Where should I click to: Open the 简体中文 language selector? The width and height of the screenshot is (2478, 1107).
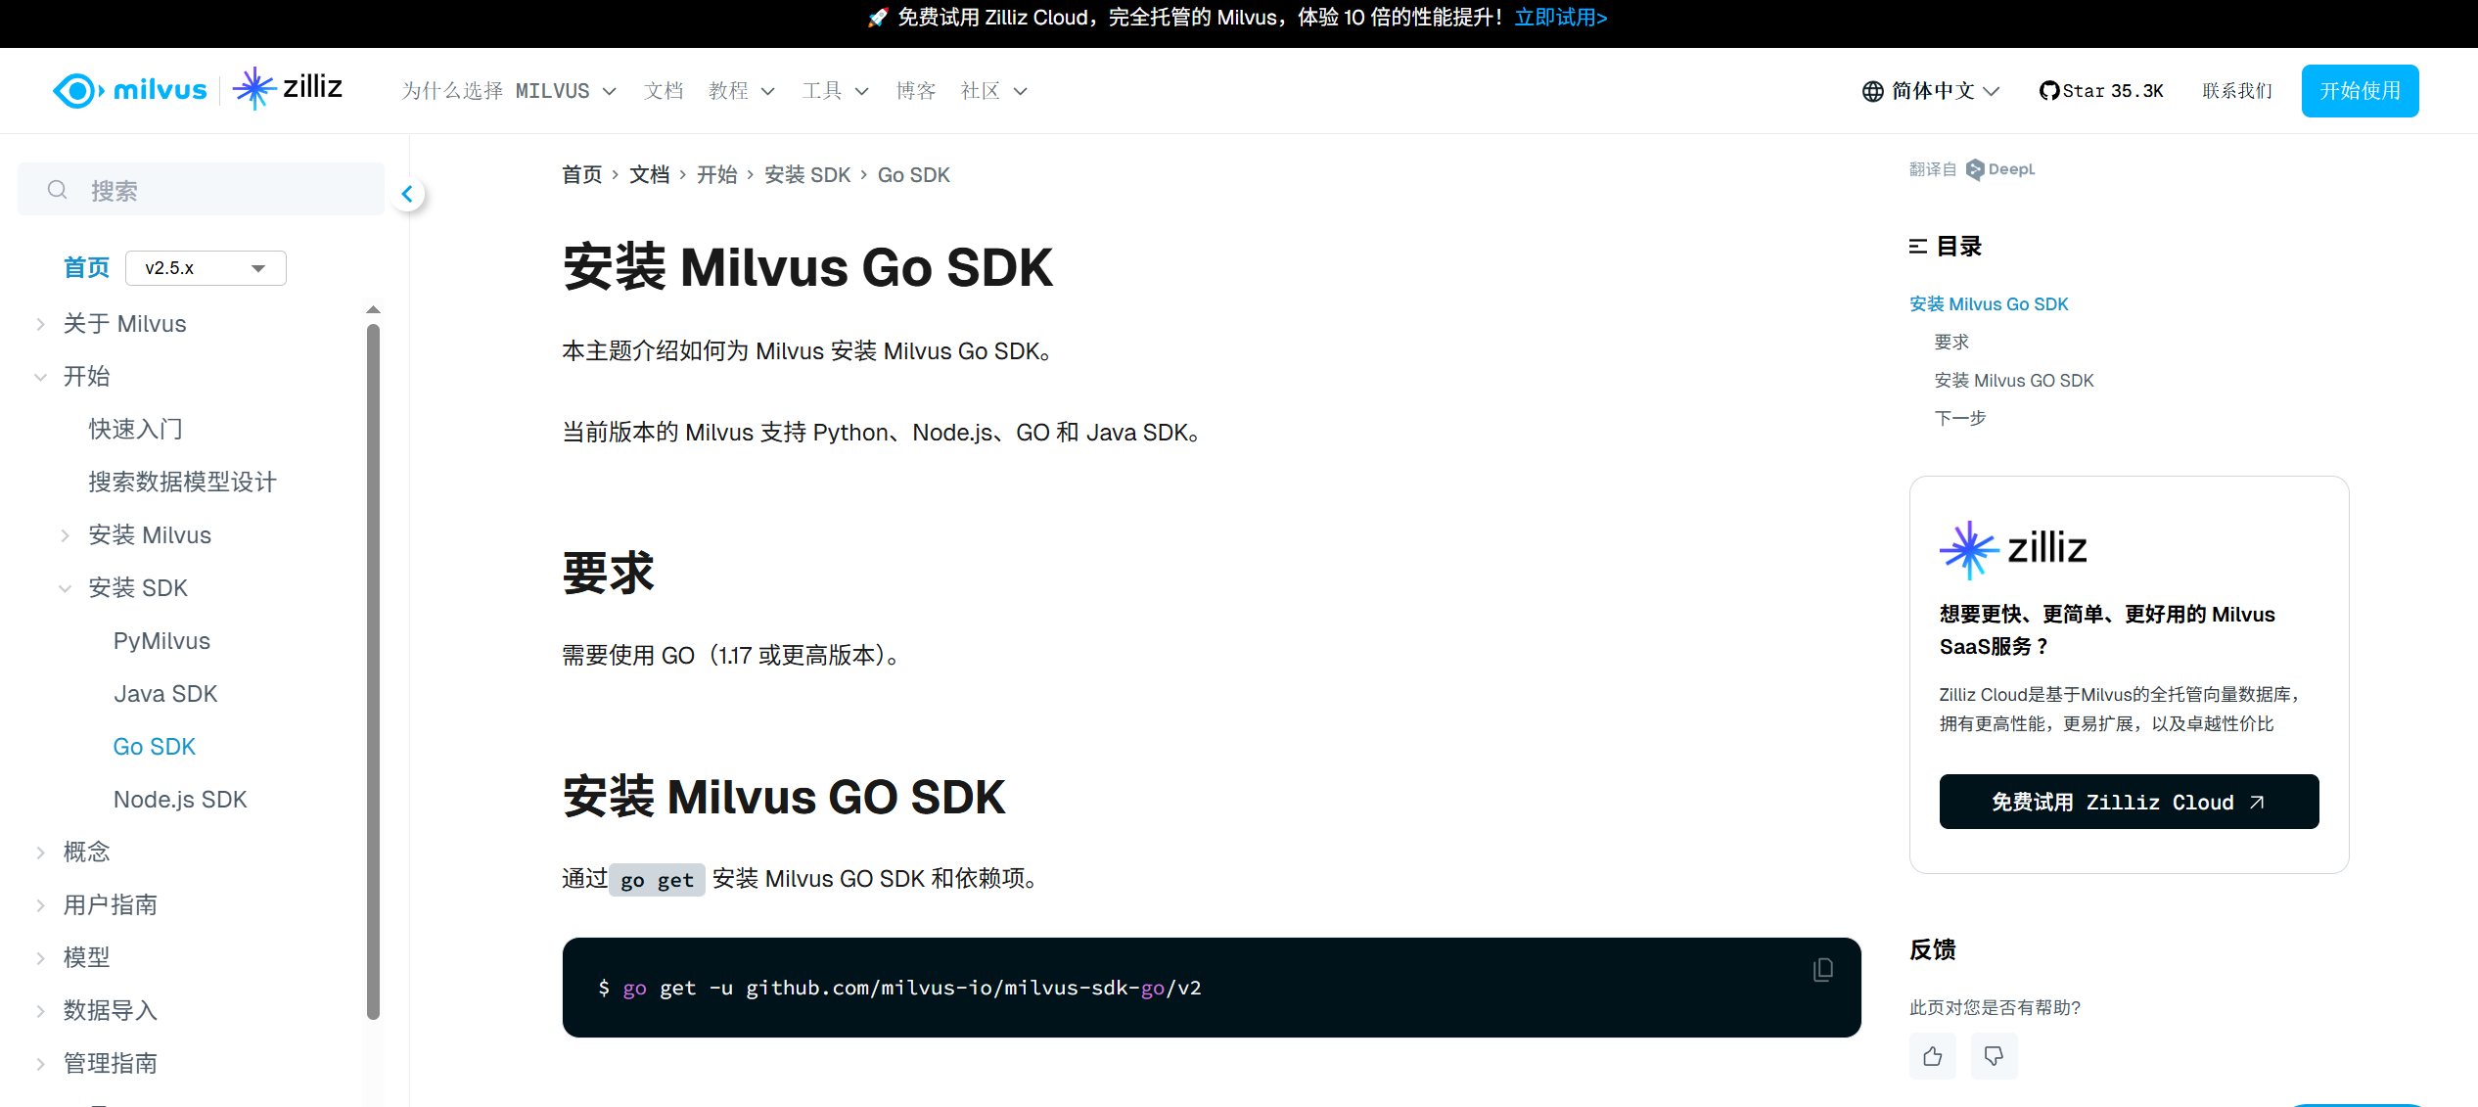[1931, 91]
